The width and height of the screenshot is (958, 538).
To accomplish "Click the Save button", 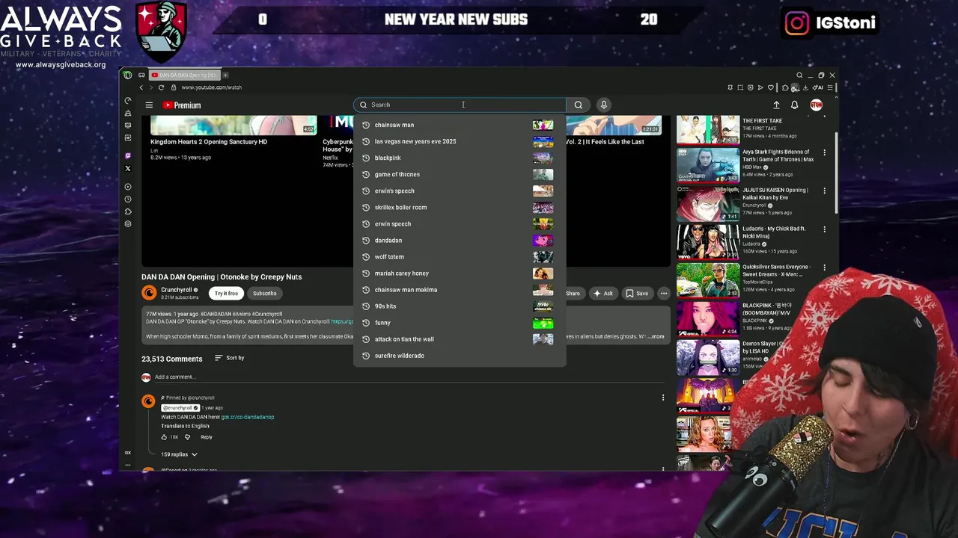I will (637, 294).
